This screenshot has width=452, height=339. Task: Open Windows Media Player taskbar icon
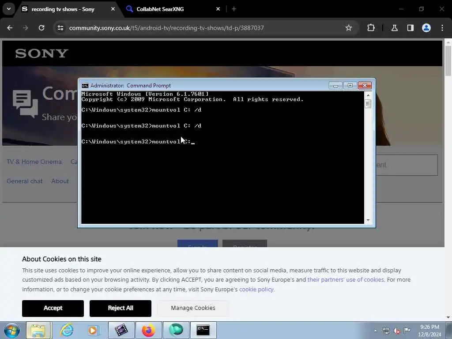click(x=93, y=330)
